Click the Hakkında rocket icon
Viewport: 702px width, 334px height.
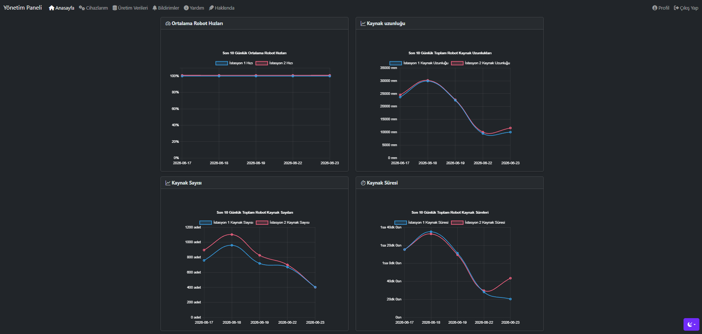click(211, 8)
